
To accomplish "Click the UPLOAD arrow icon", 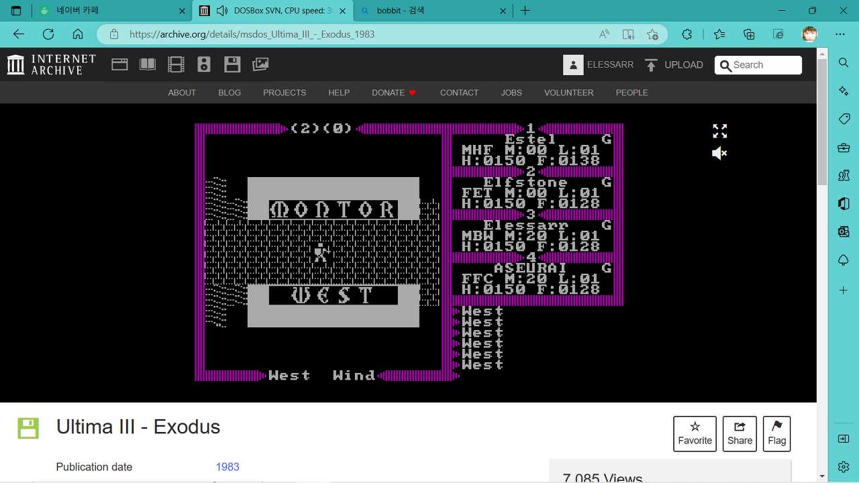I will (651, 64).
